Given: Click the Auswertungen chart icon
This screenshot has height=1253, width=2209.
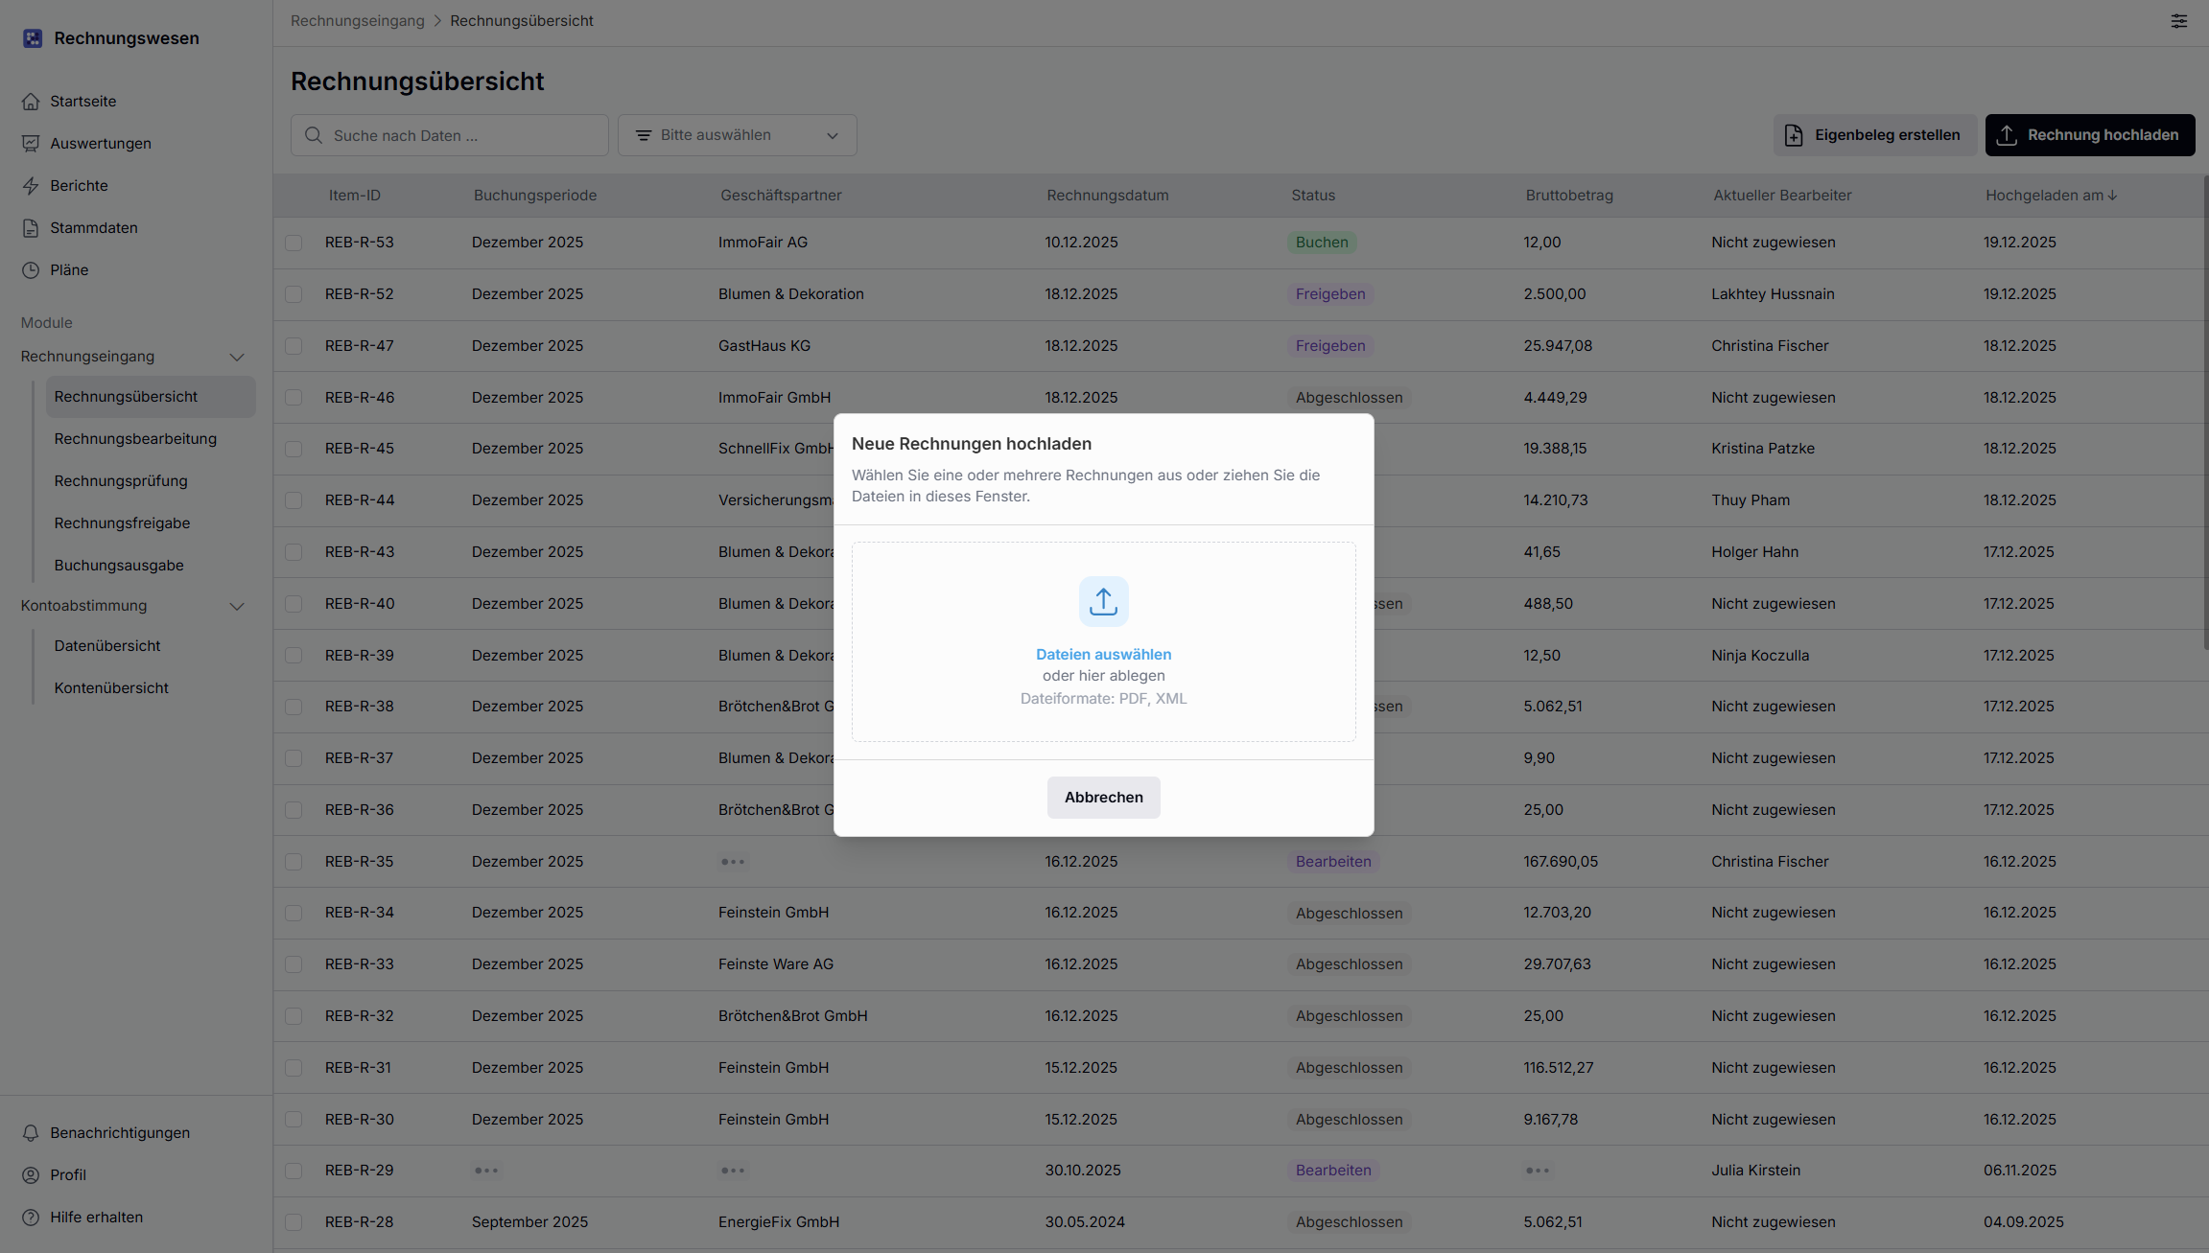Looking at the screenshot, I should click(x=31, y=144).
